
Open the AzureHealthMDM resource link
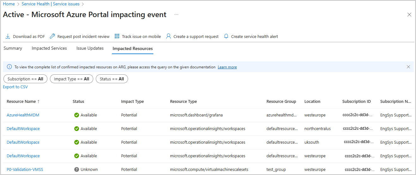[23, 115]
